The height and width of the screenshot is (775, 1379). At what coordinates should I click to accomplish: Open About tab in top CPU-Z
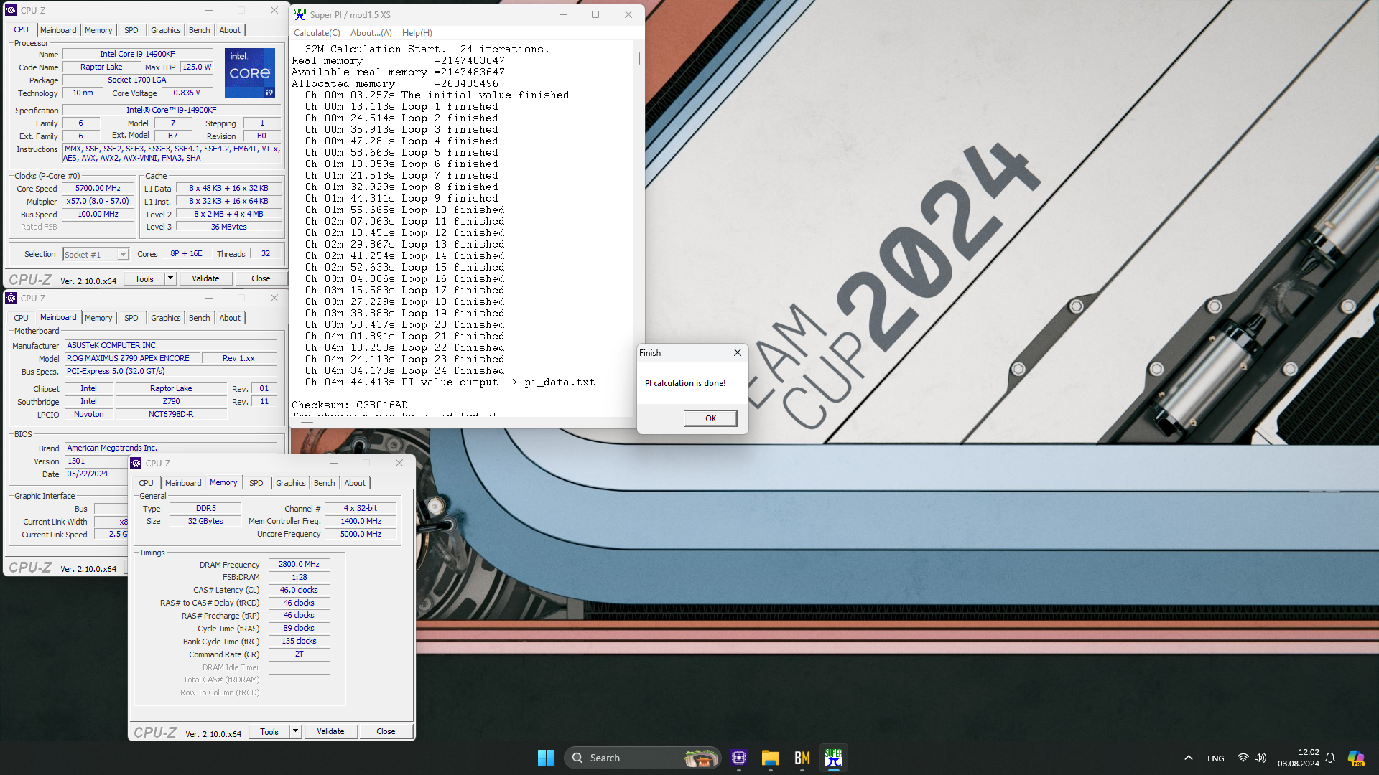(230, 30)
